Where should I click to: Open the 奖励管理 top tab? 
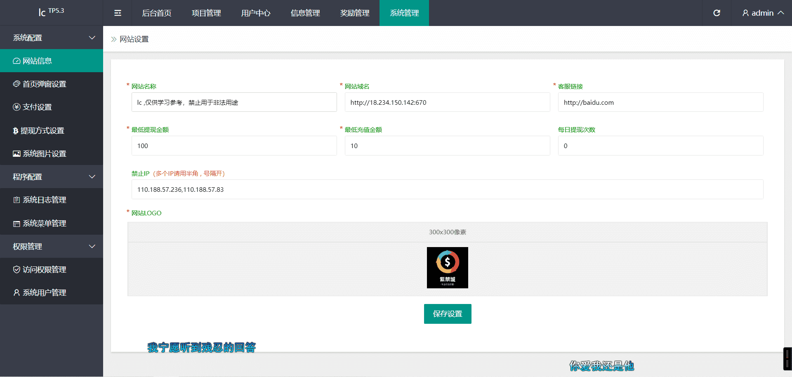(355, 13)
